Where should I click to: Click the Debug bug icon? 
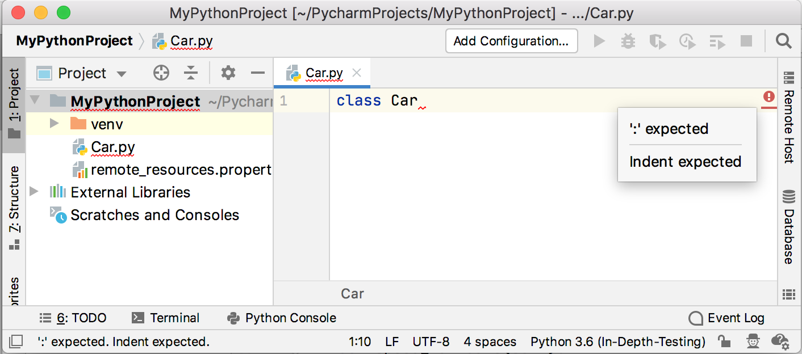[628, 41]
